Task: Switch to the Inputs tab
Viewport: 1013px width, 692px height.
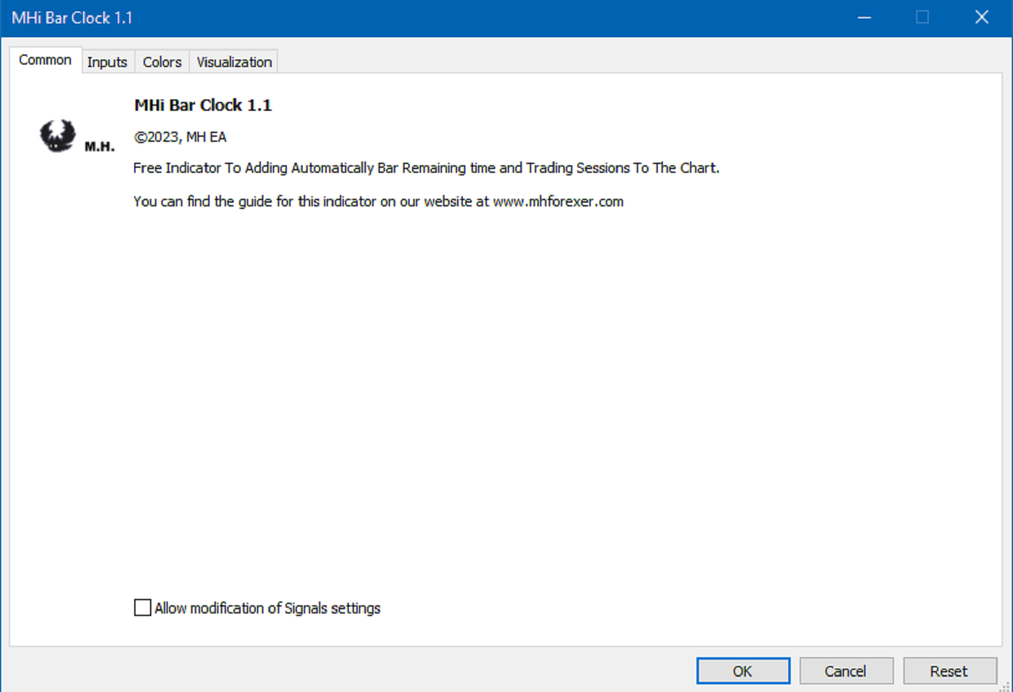Action: [x=107, y=62]
